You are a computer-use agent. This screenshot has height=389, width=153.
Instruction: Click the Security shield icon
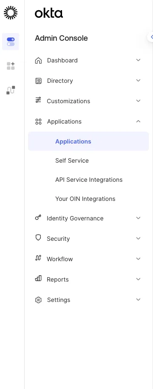click(38, 238)
